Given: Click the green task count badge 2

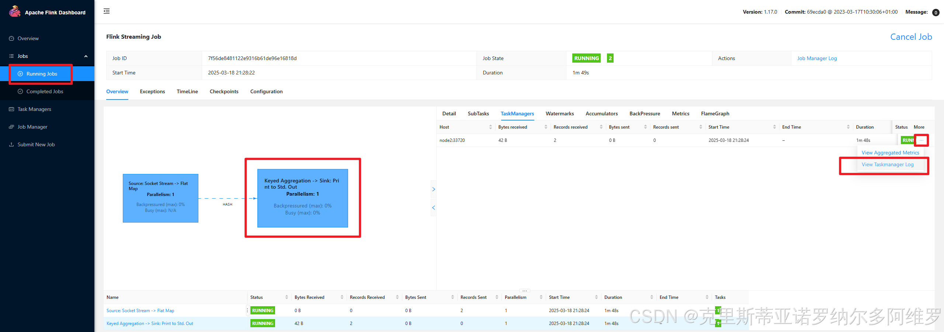Looking at the screenshot, I should coord(610,58).
